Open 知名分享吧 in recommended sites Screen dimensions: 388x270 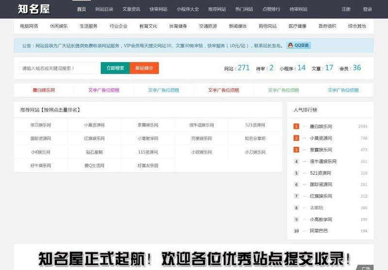click(x=255, y=138)
